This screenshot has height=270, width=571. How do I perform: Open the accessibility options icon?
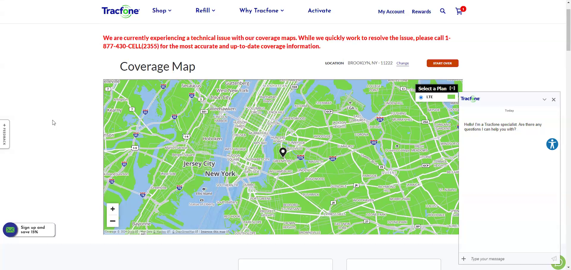coord(552,144)
